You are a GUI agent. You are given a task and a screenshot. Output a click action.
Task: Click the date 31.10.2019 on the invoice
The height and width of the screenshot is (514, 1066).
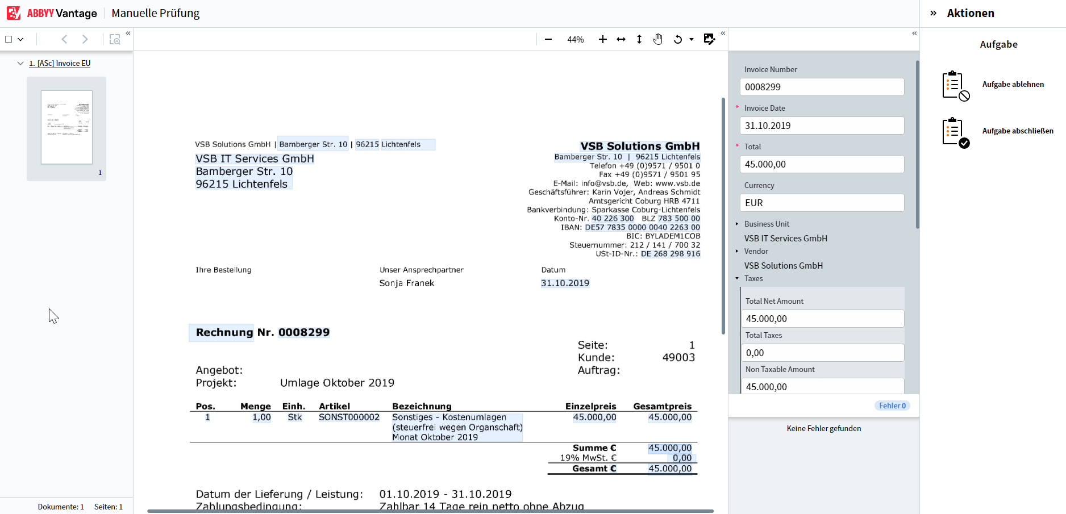(x=565, y=283)
